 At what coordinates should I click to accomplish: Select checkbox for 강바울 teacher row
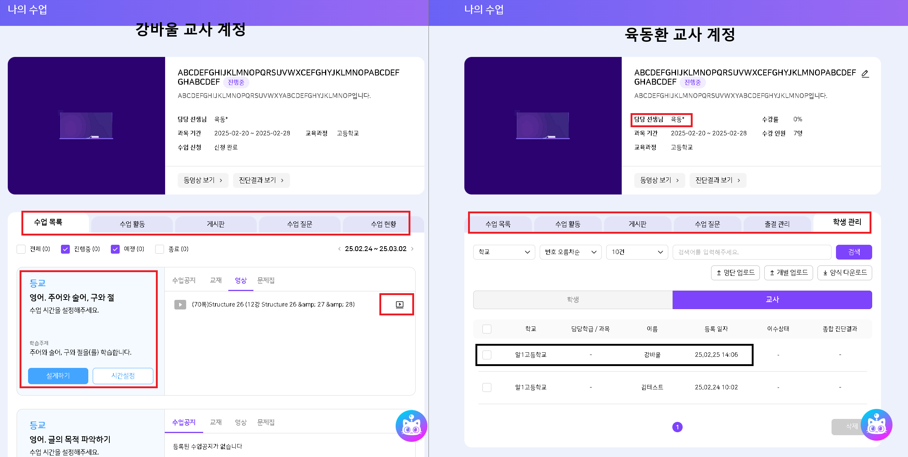tap(487, 355)
